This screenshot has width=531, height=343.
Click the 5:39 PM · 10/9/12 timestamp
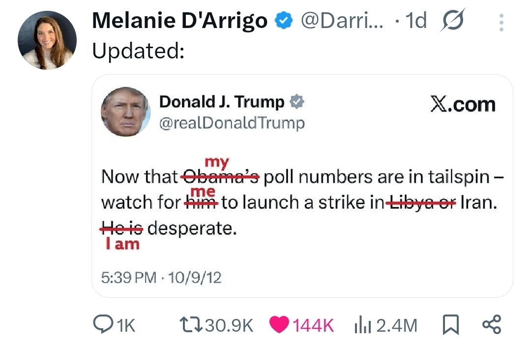pyautogui.click(x=161, y=278)
